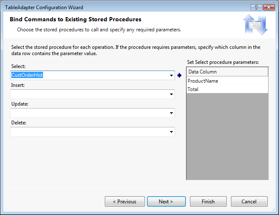Viewport: 279px width, 215px height.
Task: Click the CustOrderHist text in Select field
Action: coord(28,75)
